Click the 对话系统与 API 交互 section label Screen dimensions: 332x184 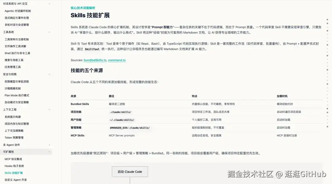click(15, 4)
